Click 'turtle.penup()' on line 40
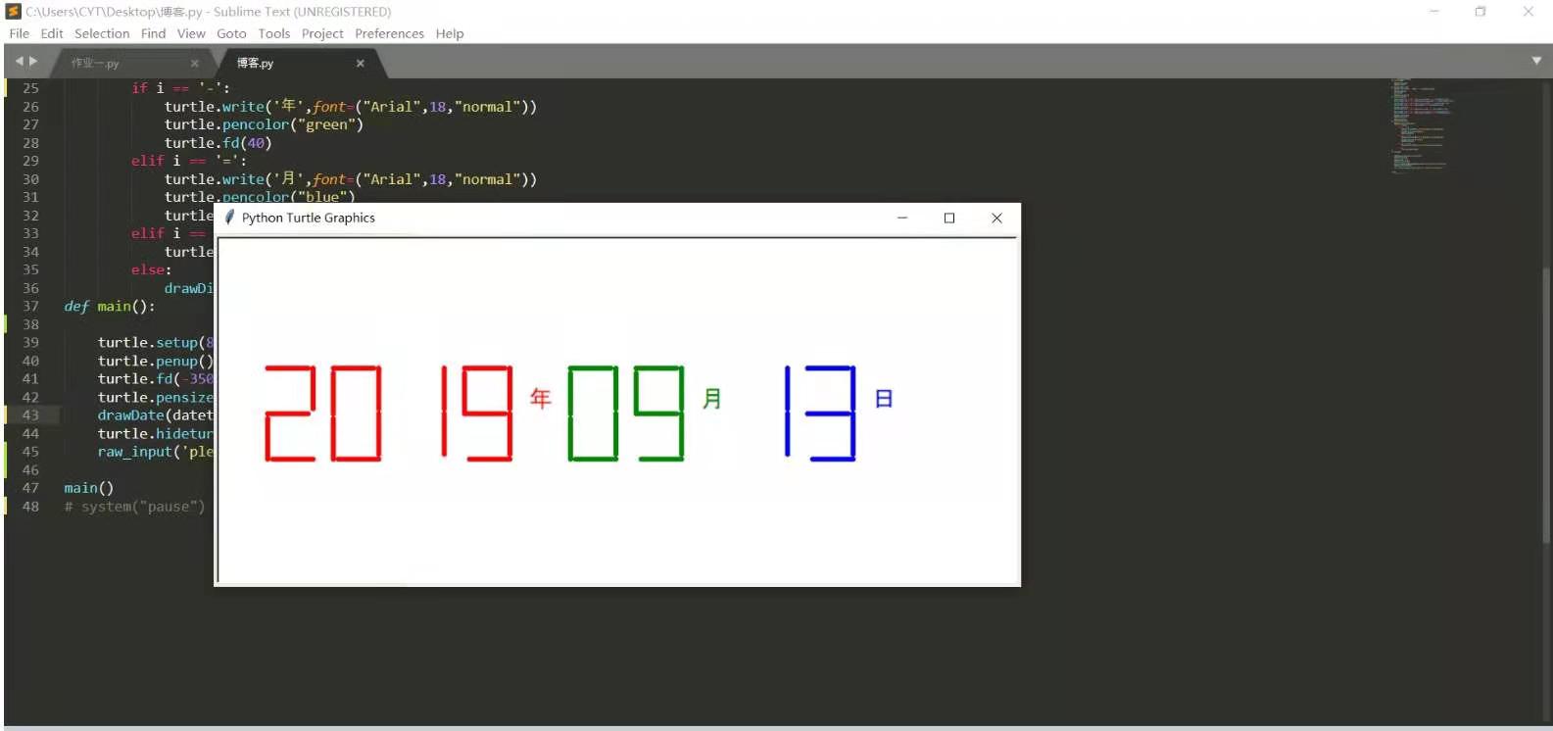Viewport: 1553px width, 731px height. coord(155,361)
